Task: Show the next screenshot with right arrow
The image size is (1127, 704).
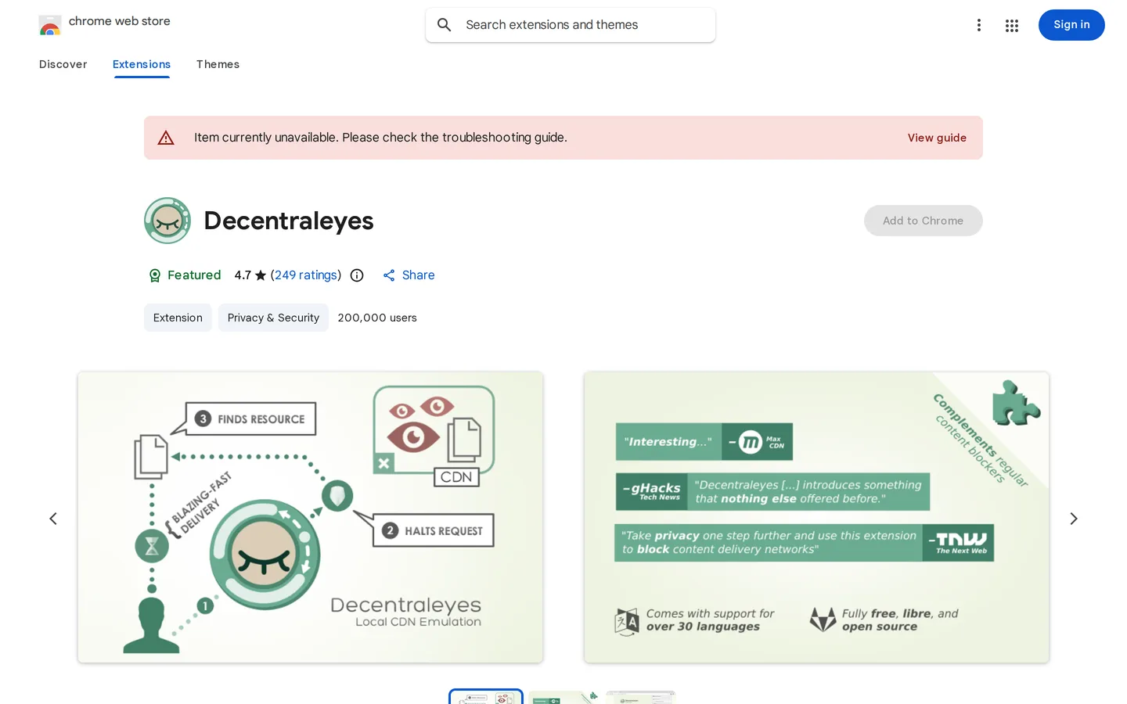Action: (1074, 519)
